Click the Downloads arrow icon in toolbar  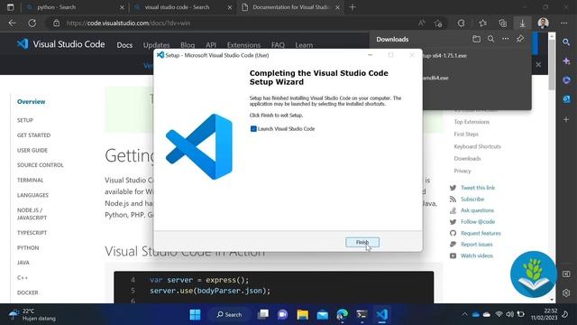523,23
